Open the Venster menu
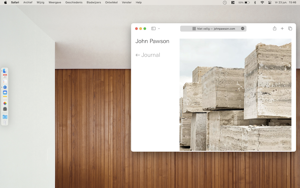Viewport: 300px width, 188px height. (127, 2)
